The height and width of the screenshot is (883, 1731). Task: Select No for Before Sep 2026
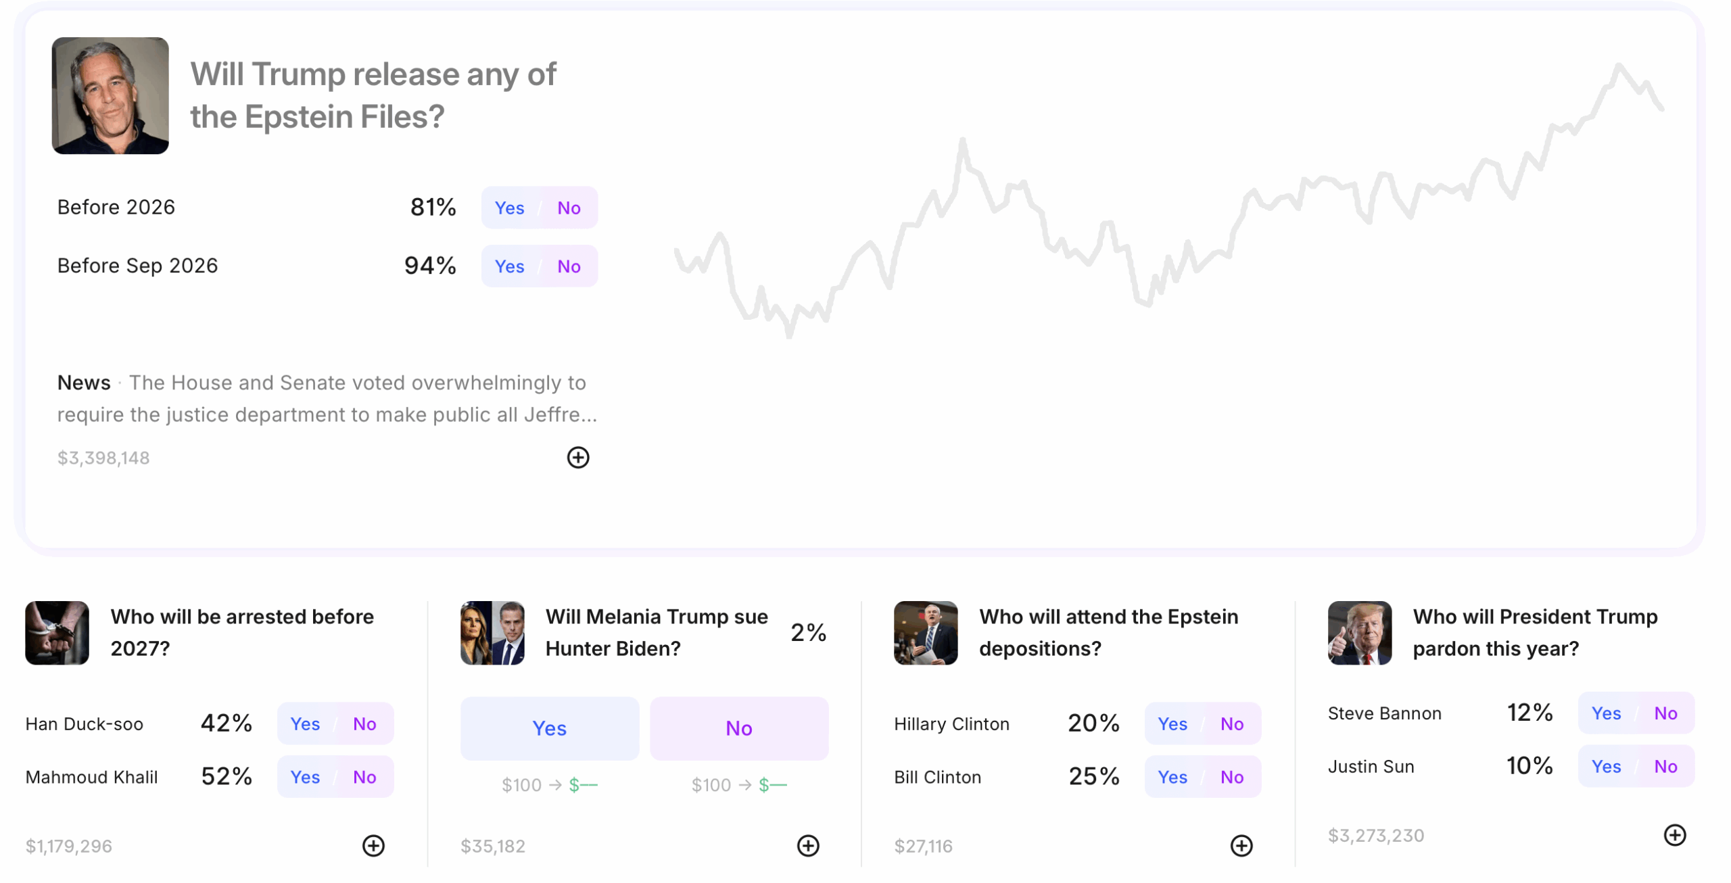tap(569, 266)
